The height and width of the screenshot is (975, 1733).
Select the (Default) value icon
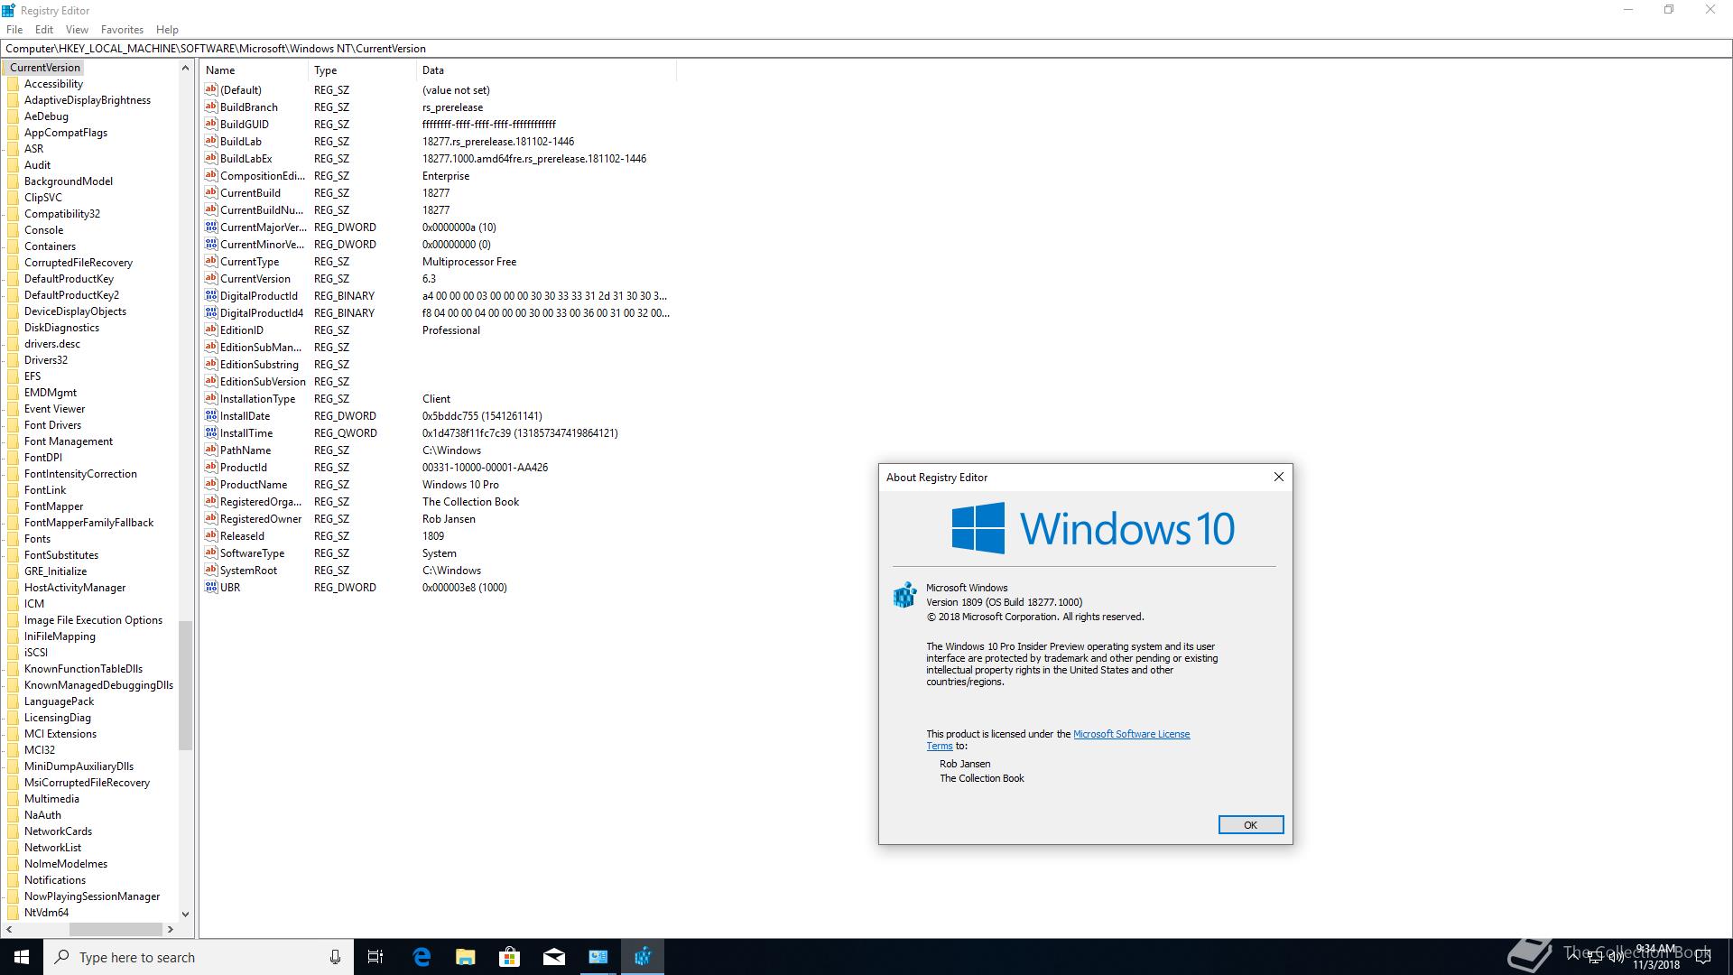pos(211,89)
